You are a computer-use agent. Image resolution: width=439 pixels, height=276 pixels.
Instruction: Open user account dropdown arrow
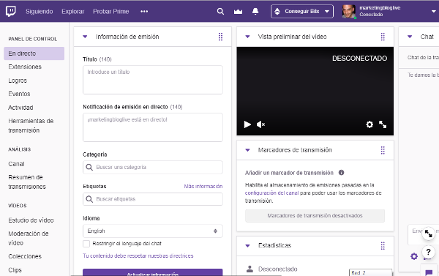tap(434, 12)
